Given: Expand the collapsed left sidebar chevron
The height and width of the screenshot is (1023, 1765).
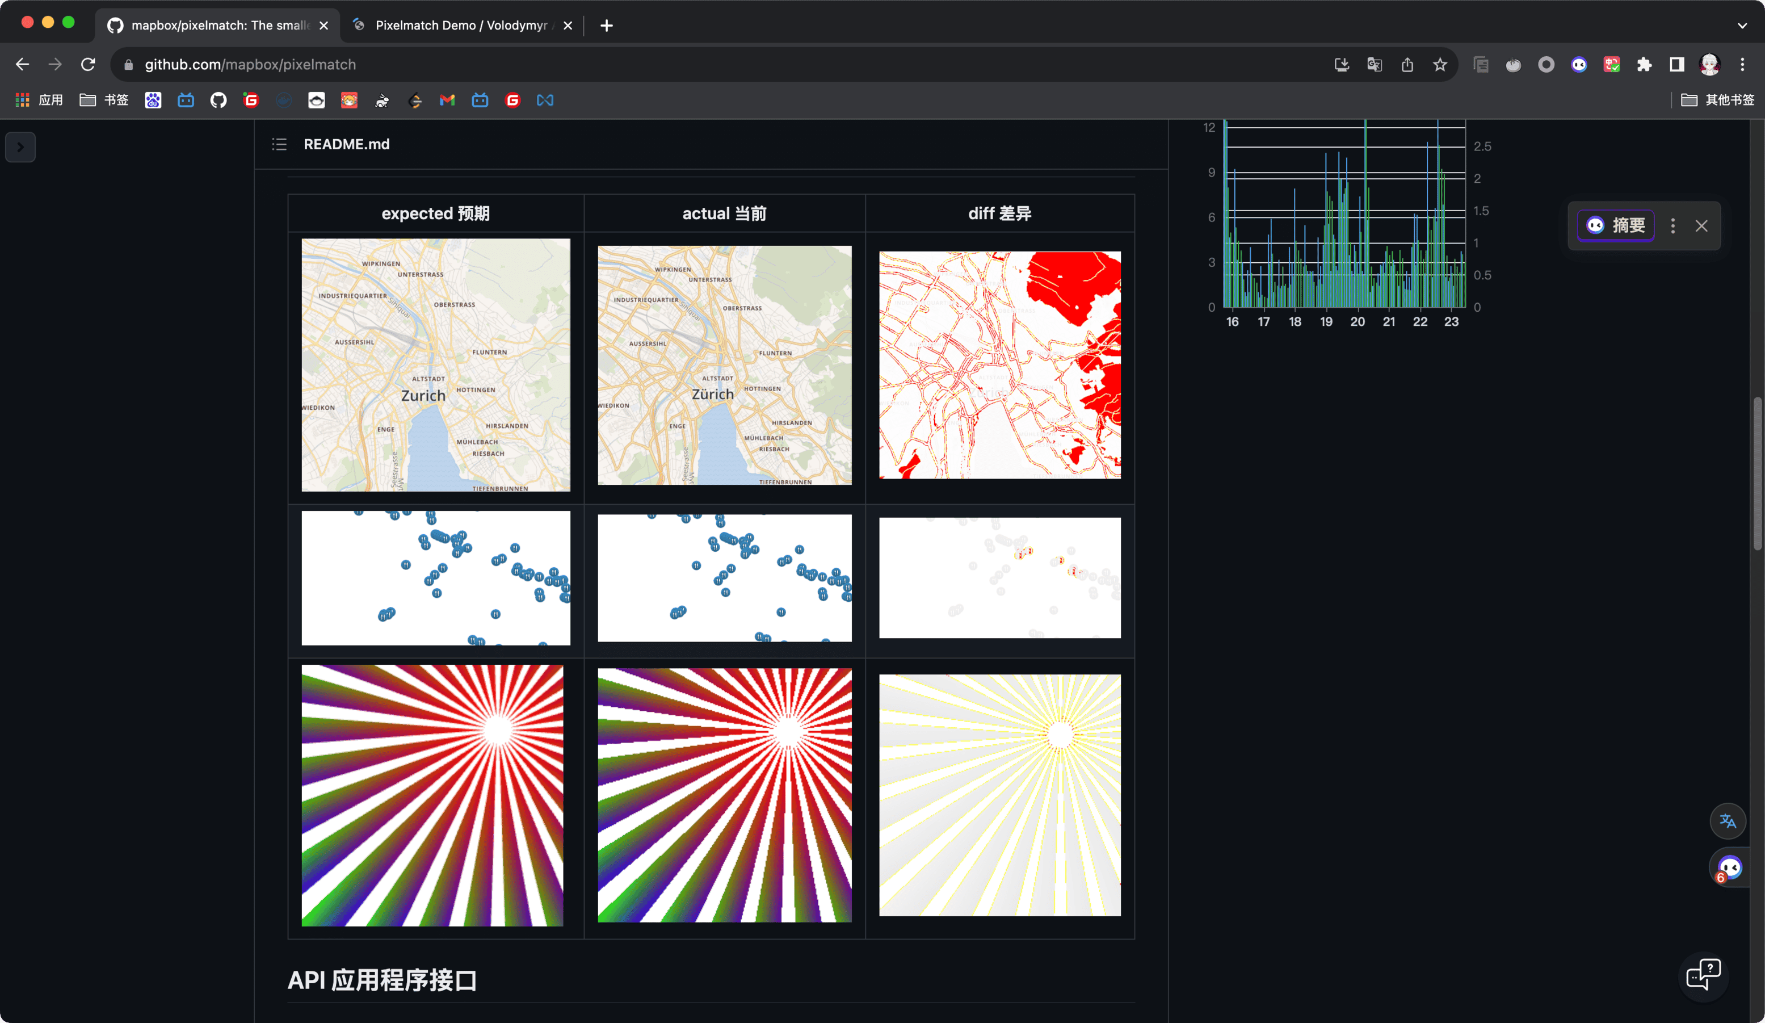Looking at the screenshot, I should tap(20, 147).
